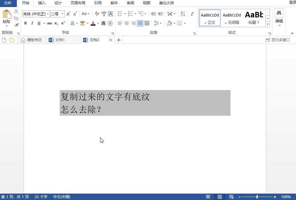
Task: Apply the character border icon
Action: [x=111, y=14]
